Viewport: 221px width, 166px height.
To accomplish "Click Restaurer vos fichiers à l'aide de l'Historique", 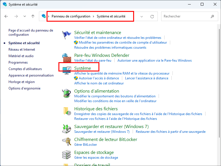I will (x=115, y=119).
